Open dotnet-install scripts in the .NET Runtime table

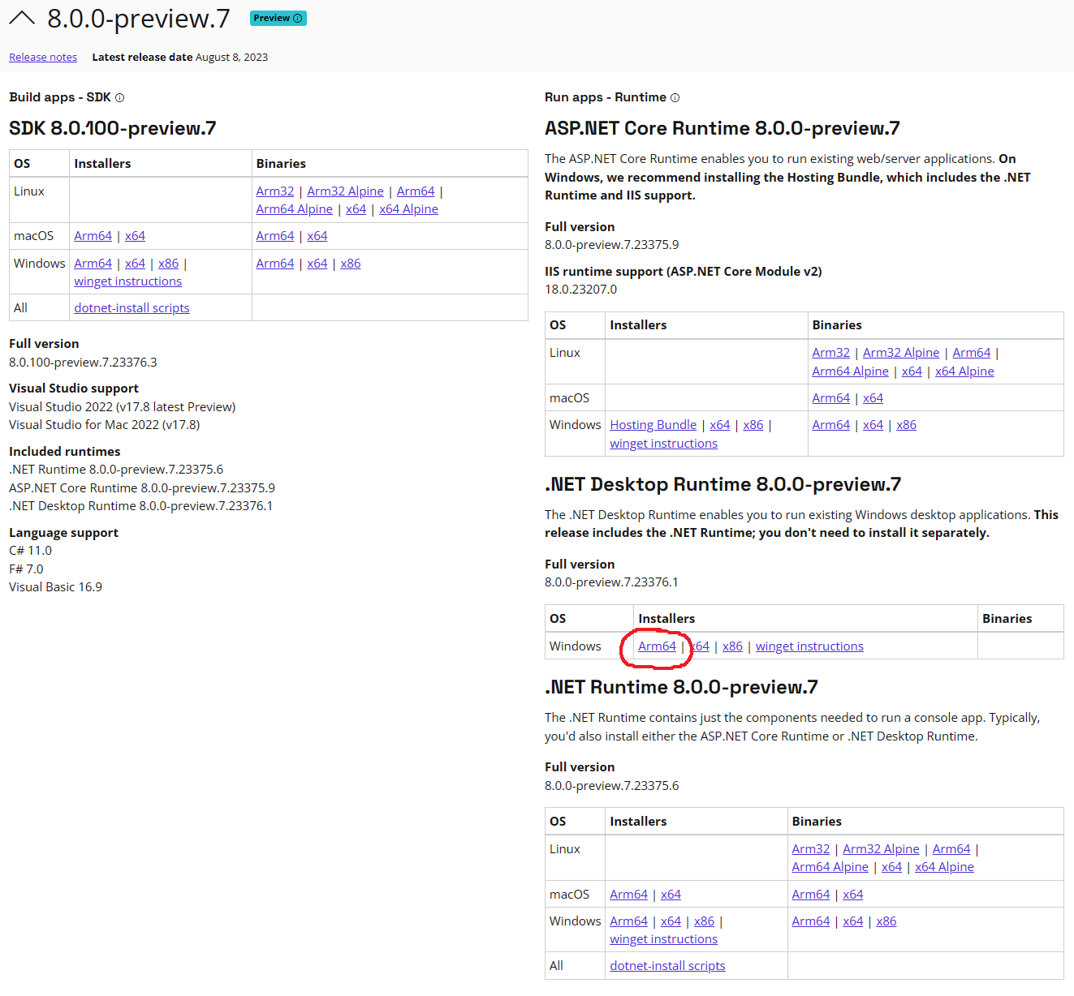pyautogui.click(x=667, y=965)
